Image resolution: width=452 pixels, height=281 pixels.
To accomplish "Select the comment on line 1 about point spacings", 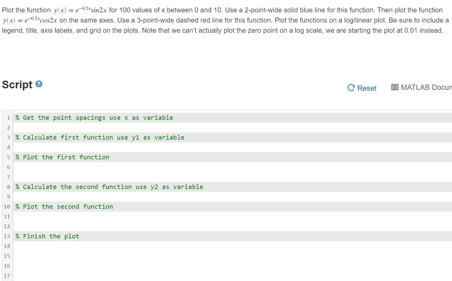I will coord(94,117).
